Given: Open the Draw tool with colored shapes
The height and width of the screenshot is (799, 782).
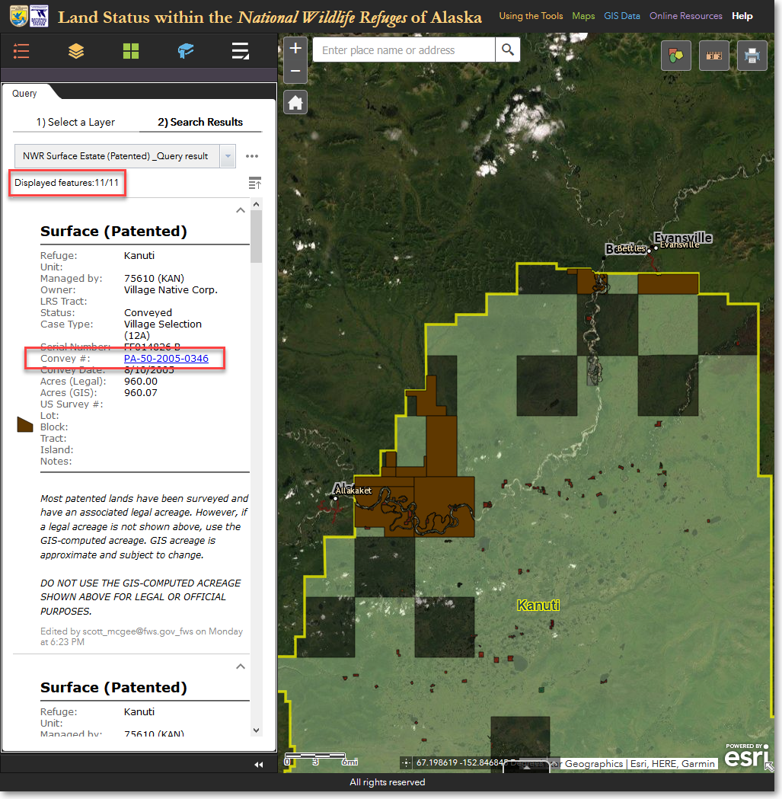Looking at the screenshot, I should point(675,56).
